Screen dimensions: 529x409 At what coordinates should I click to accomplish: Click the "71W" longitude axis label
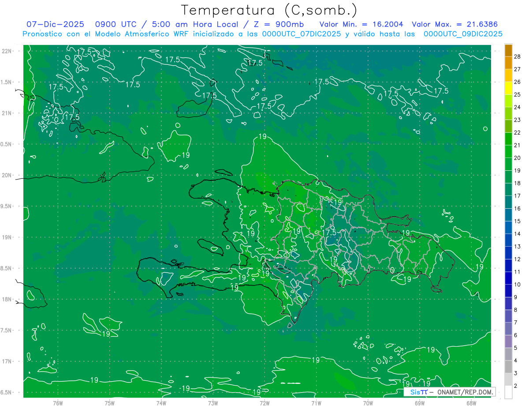point(316,403)
